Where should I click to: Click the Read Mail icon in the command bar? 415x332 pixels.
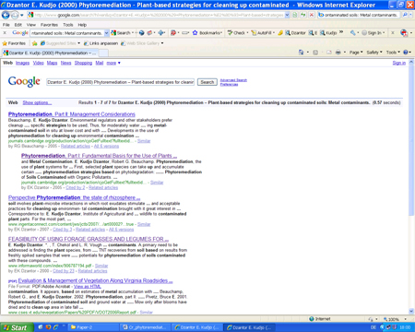[329, 53]
